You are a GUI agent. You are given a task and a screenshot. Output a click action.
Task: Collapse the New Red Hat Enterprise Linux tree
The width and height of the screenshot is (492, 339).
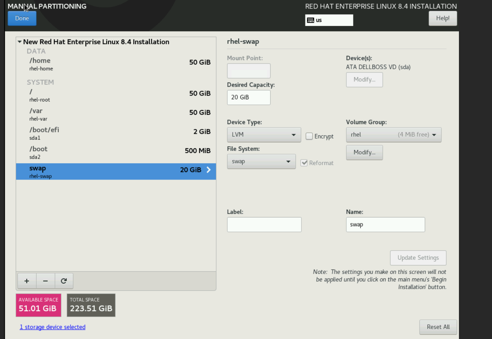pyautogui.click(x=20, y=42)
